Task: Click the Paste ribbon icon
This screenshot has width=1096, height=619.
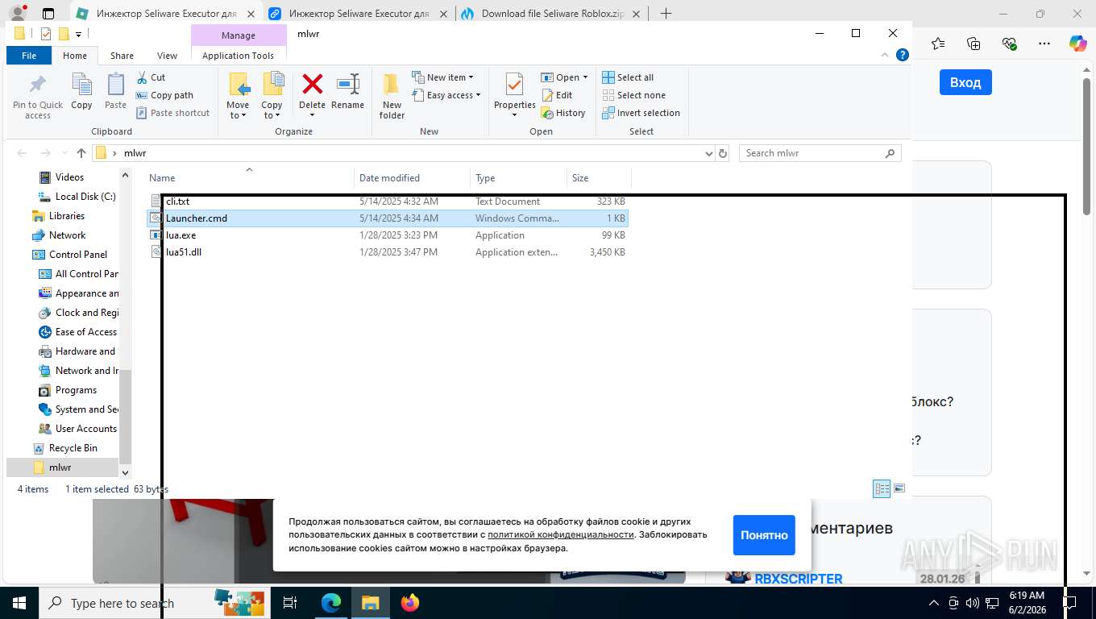Action: [116, 91]
